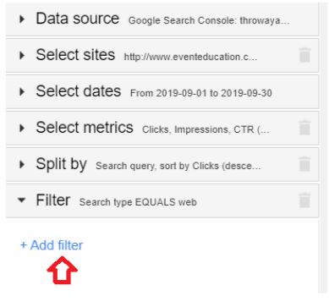Image resolution: width=329 pixels, height=307 pixels.
Task: Click the Google Search Console source summary
Action: (209, 20)
